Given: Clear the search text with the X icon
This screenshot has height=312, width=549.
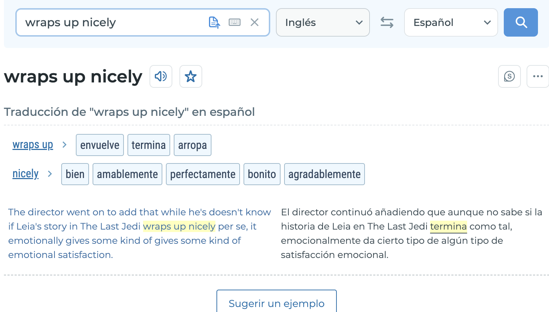Looking at the screenshot, I should click(x=255, y=22).
